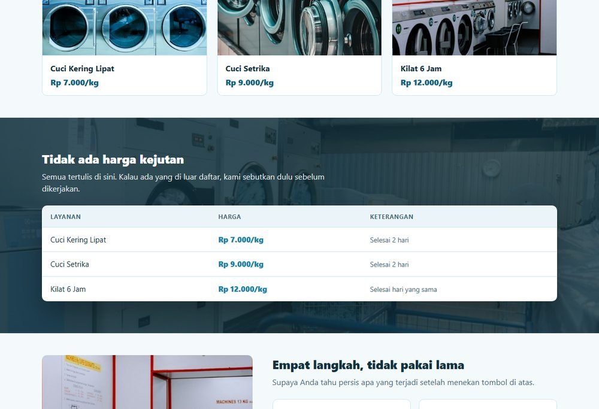This screenshot has height=409, width=599.
Task: Select the Cuci Kering Lipat card title
Action: tap(82, 69)
